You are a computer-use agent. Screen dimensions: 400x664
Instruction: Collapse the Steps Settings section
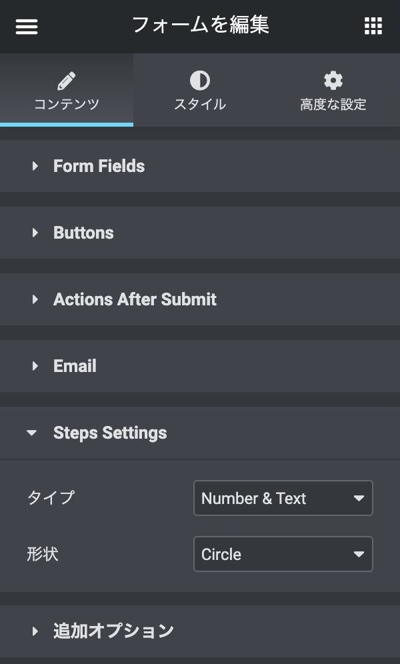coord(110,433)
